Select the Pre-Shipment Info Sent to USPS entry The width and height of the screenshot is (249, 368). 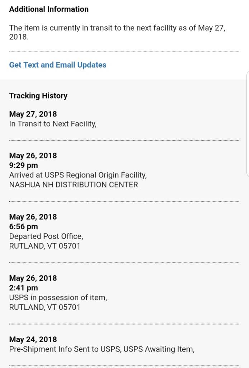click(x=102, y=349)
